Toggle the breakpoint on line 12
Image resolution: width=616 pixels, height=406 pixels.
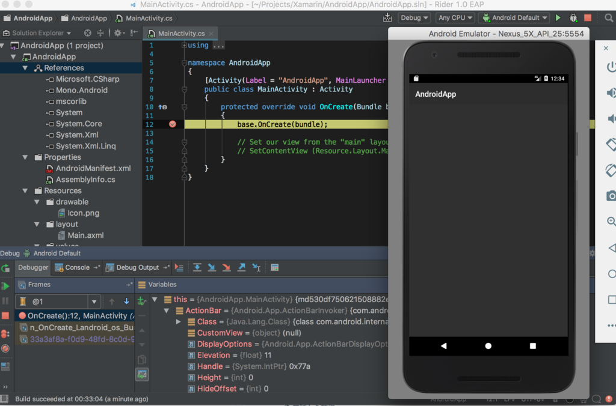(x=173, y=124)
